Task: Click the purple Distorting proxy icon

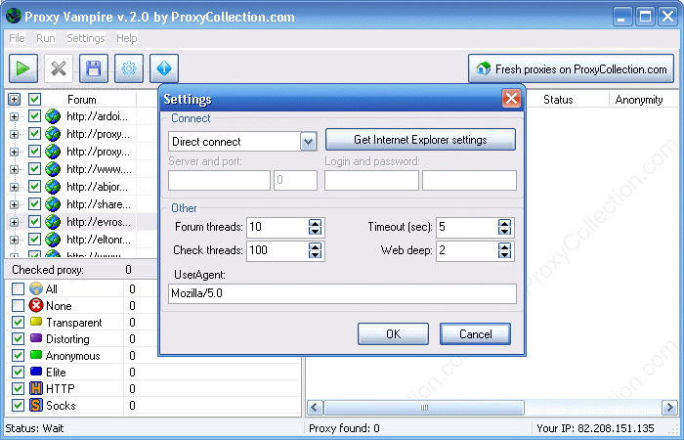Action: pyautogui.click(x=36, y=338)
